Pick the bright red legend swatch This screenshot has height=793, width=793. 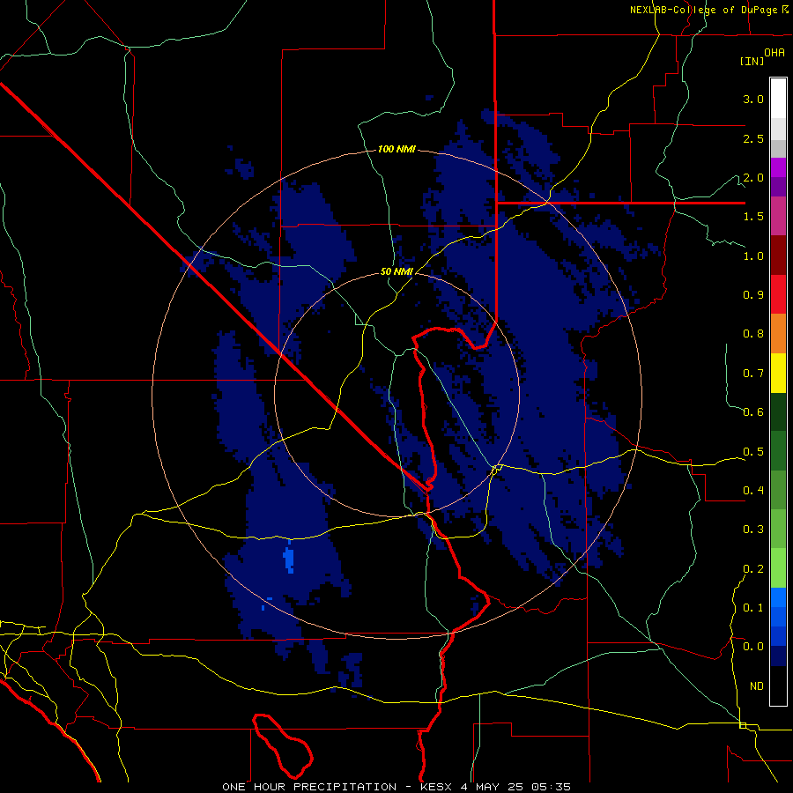coord(778,294)
